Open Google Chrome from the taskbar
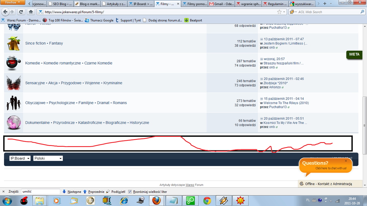 tap(207, 201)
